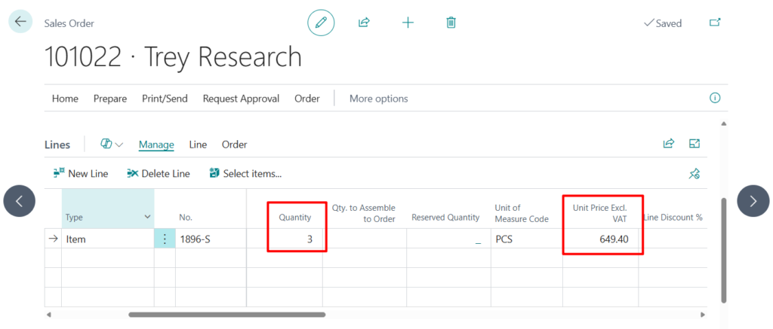Click the pencil edit icon
773x329 pixels.
click(x=321, y=23)
